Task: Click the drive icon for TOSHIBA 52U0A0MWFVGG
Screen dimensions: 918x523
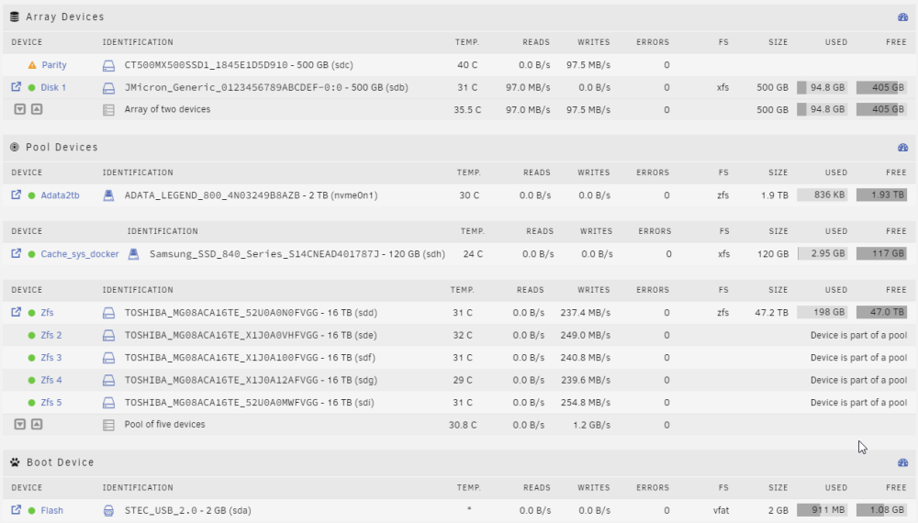Action: (108, 403)
